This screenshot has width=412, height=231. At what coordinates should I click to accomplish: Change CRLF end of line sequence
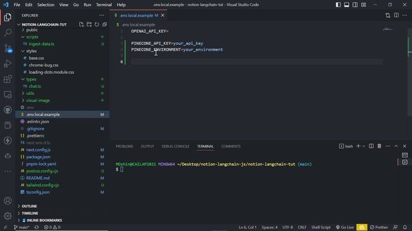302,227
